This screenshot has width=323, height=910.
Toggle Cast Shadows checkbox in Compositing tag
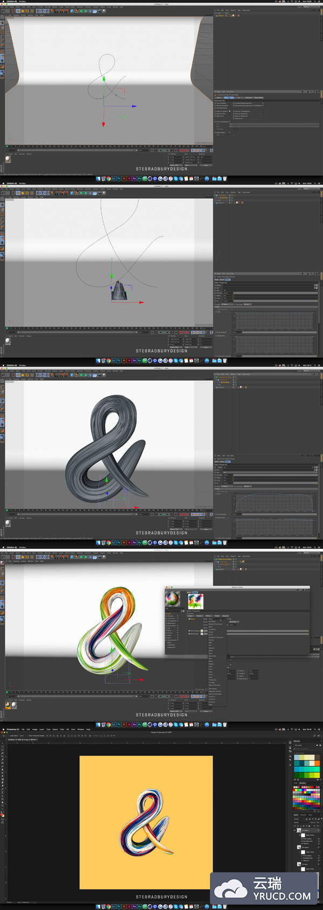pos(229,103)
